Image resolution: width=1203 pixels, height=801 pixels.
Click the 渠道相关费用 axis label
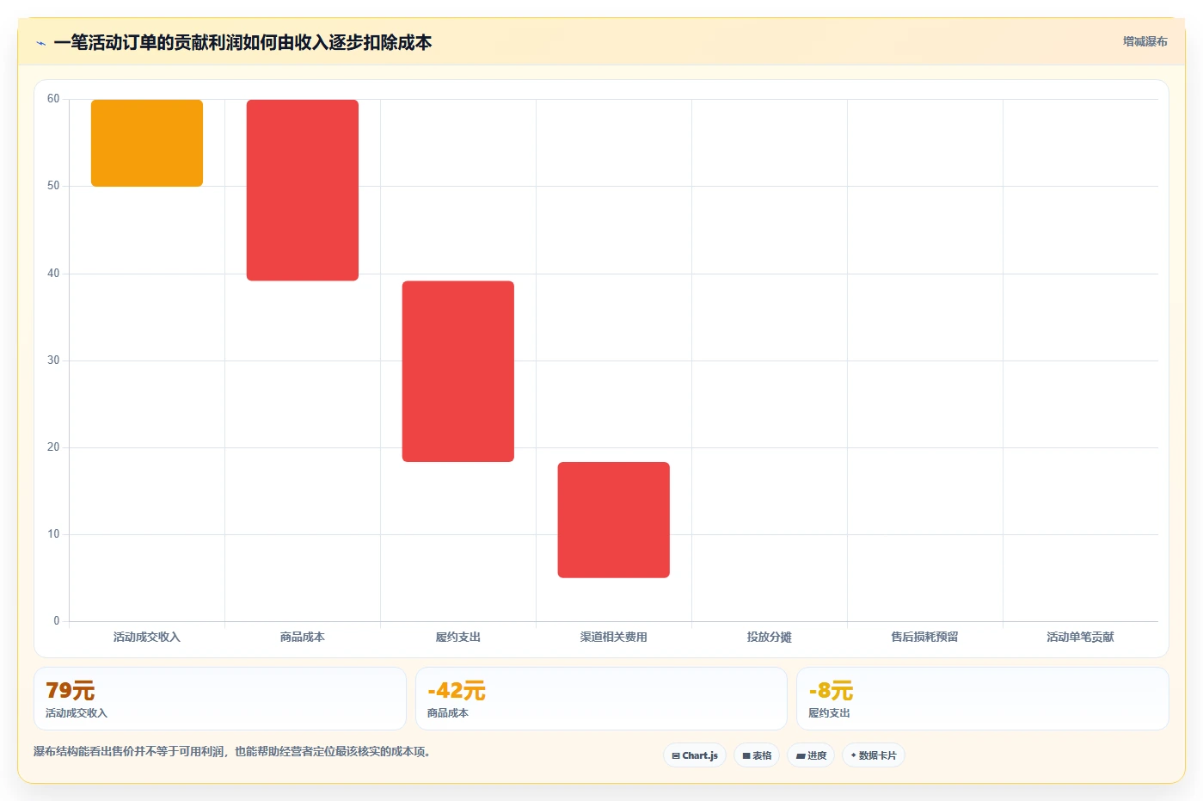(x=614, y=638)
